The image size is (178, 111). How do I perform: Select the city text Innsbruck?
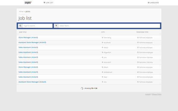point(107,43)
